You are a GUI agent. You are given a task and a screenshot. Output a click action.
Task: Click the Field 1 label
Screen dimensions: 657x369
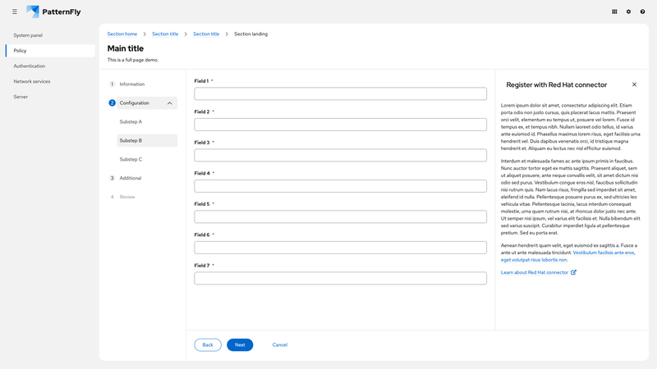click(201, 81)
